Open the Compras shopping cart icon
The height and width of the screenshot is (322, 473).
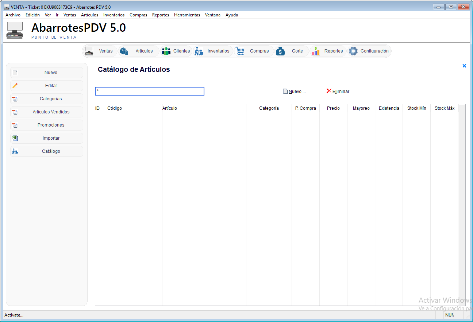(240, 51)
